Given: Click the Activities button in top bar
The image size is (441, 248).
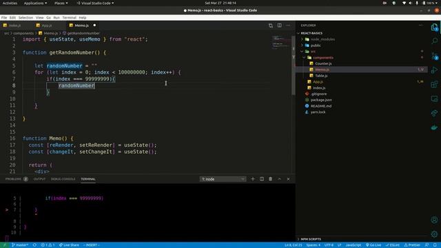Looking at the screenshot, I should (10, 3).
